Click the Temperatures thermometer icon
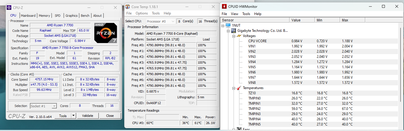The image size is (404, 131). point(239,88)
